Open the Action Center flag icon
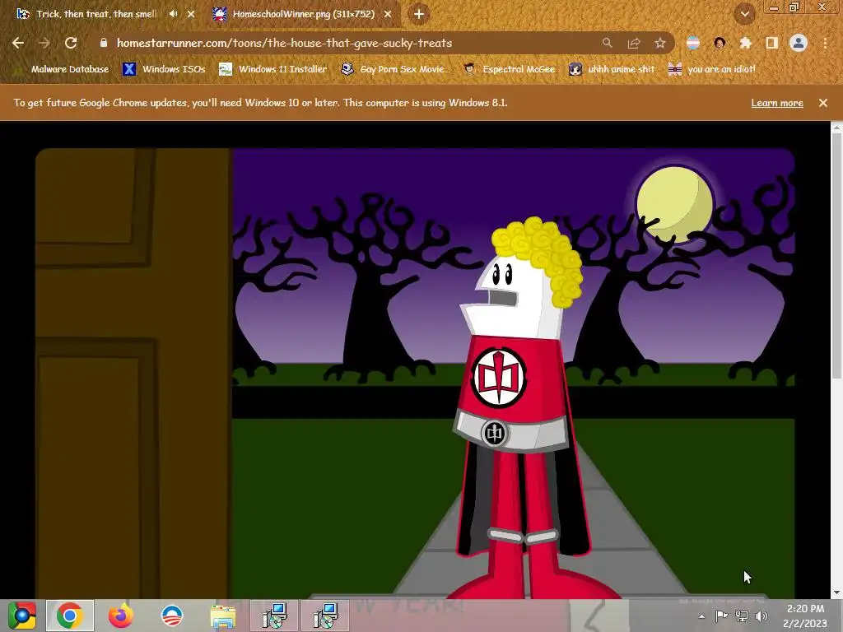 tap(721, 616)
